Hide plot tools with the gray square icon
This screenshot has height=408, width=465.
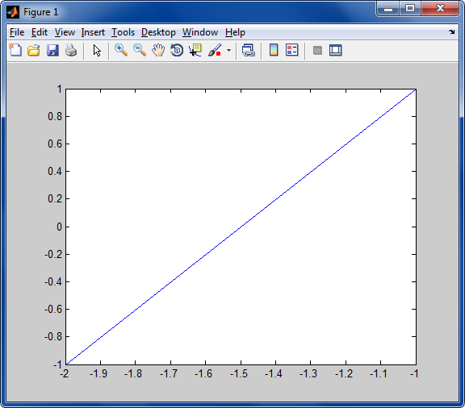pos(317,50)
